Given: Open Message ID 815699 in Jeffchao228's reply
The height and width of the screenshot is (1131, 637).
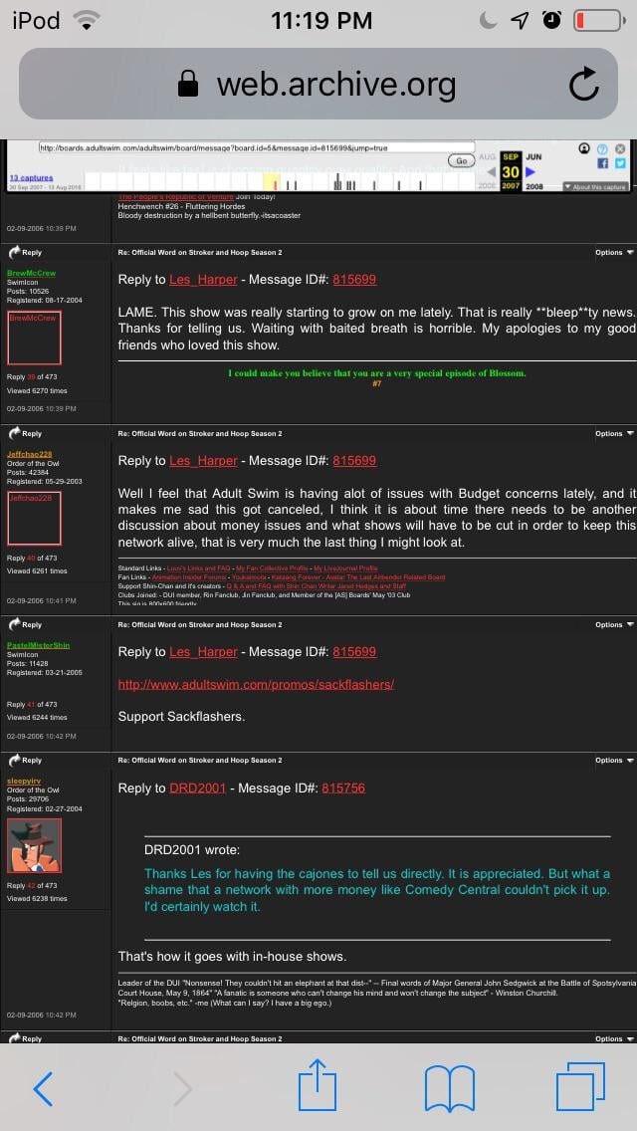Looking at the screenshot, I should 354,461.
